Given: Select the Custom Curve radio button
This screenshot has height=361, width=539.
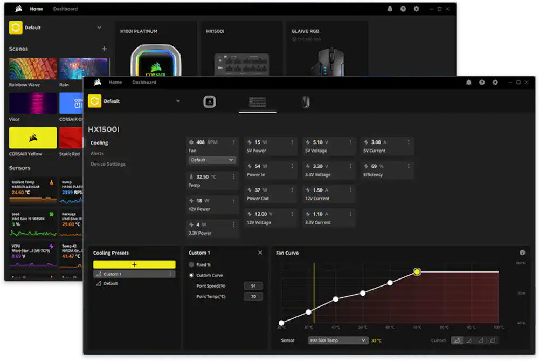Looking at the screenshot, I should click(x=191, y=275).
